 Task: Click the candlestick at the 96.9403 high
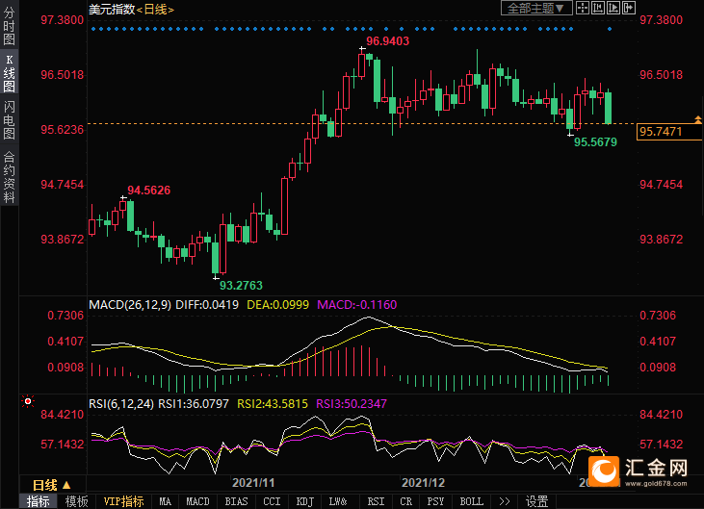[362, 65]
